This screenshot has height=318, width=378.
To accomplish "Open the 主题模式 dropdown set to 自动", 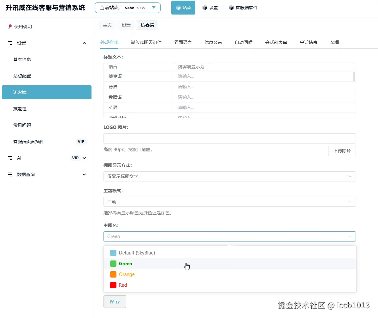I will tap(229, 202).
